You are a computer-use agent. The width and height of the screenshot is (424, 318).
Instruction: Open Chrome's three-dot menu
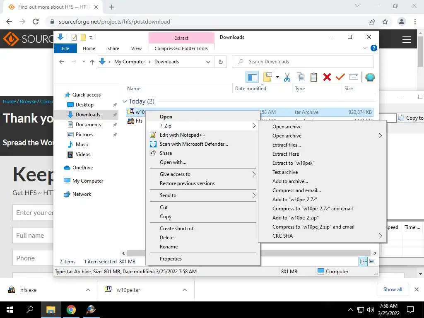click(x=415, y=22)
